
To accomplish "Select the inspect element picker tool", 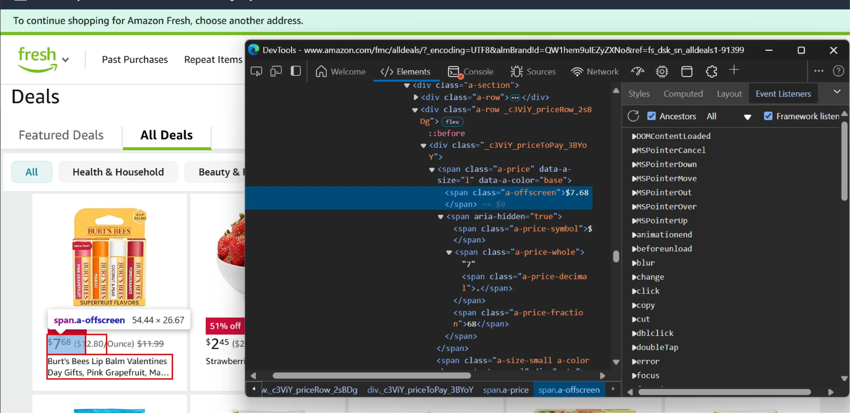I will point(256,71).
